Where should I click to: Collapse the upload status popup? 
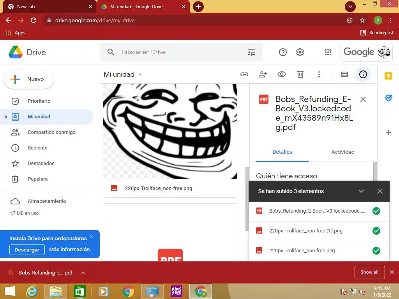click(361, 191)
